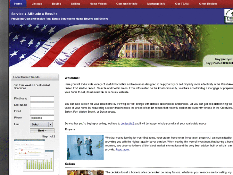Click 'Providing Comprehensive Real Estate Services' subtitle

pos(60,19)
